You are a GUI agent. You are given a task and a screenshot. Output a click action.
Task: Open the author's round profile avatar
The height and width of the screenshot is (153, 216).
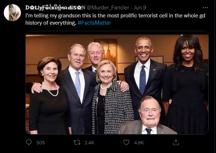12,13
